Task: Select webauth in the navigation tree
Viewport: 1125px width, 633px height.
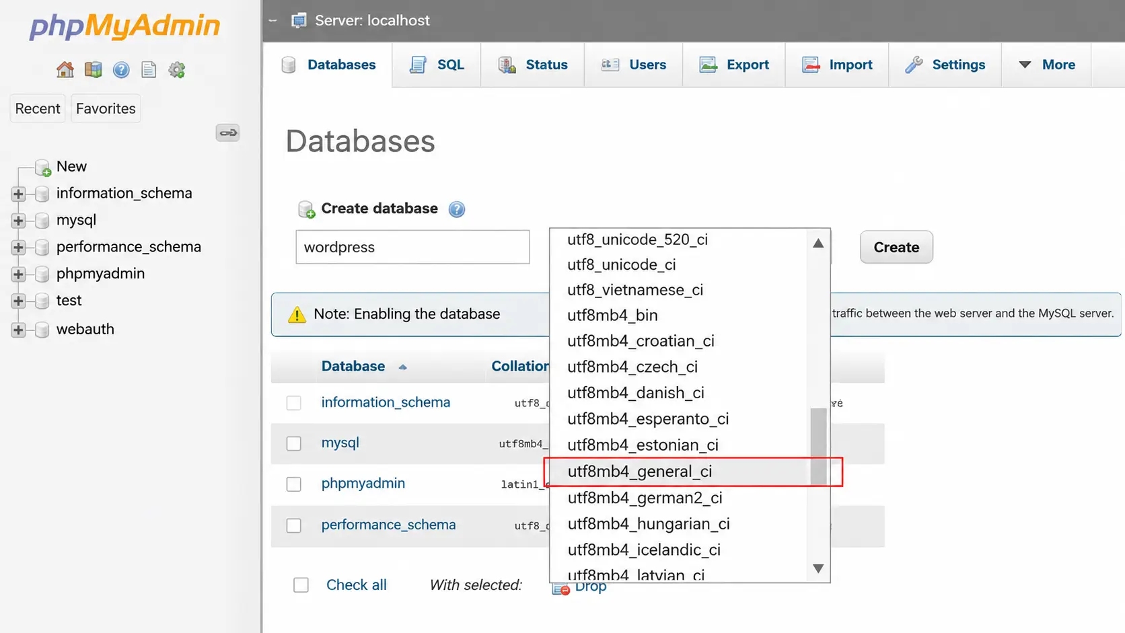Action: tap(85, 329)
